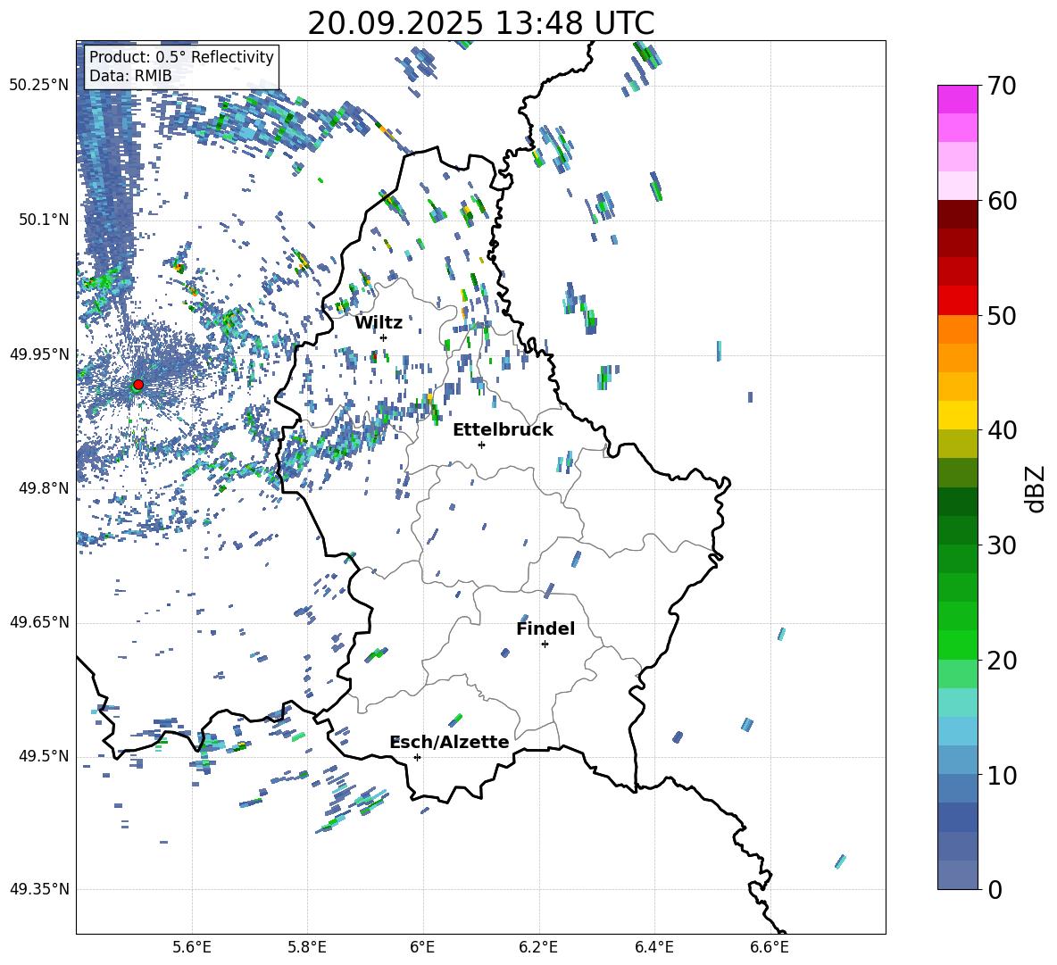Click the cross marker below Findel
The width and height of the screenshot is (1057, 965).
click(545, 645)
